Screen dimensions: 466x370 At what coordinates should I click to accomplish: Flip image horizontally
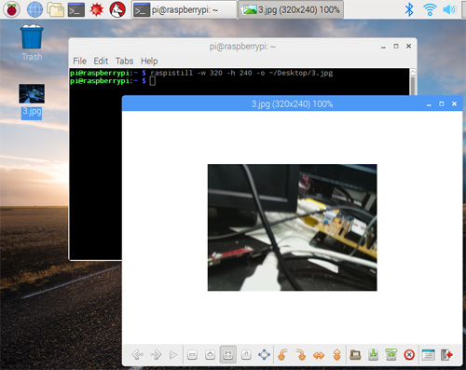[x=319, y=354]
